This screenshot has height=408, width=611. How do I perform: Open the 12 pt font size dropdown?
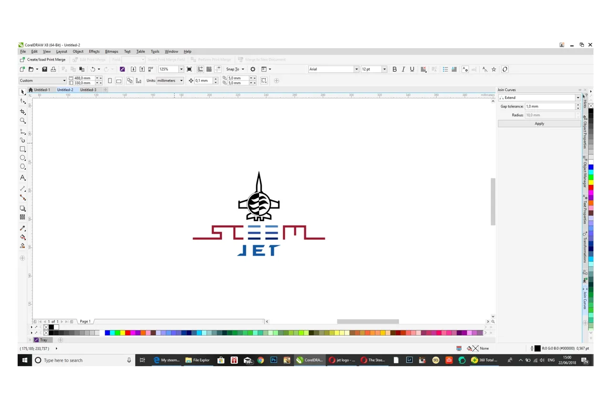click(384, 69)
